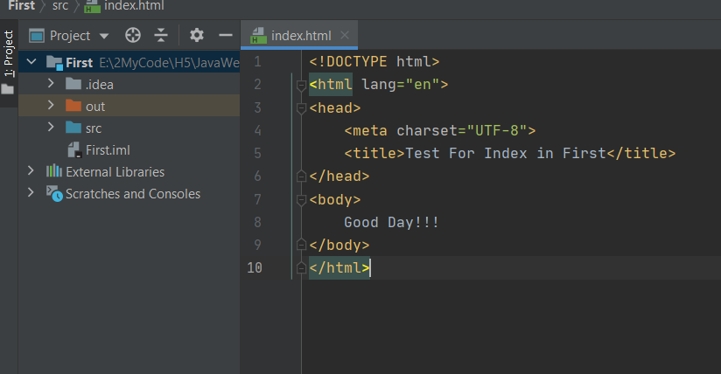Click the Project view icon in panel header
Image resolution: width=721 pixels, height=374 pixels.
click(37, 35)
